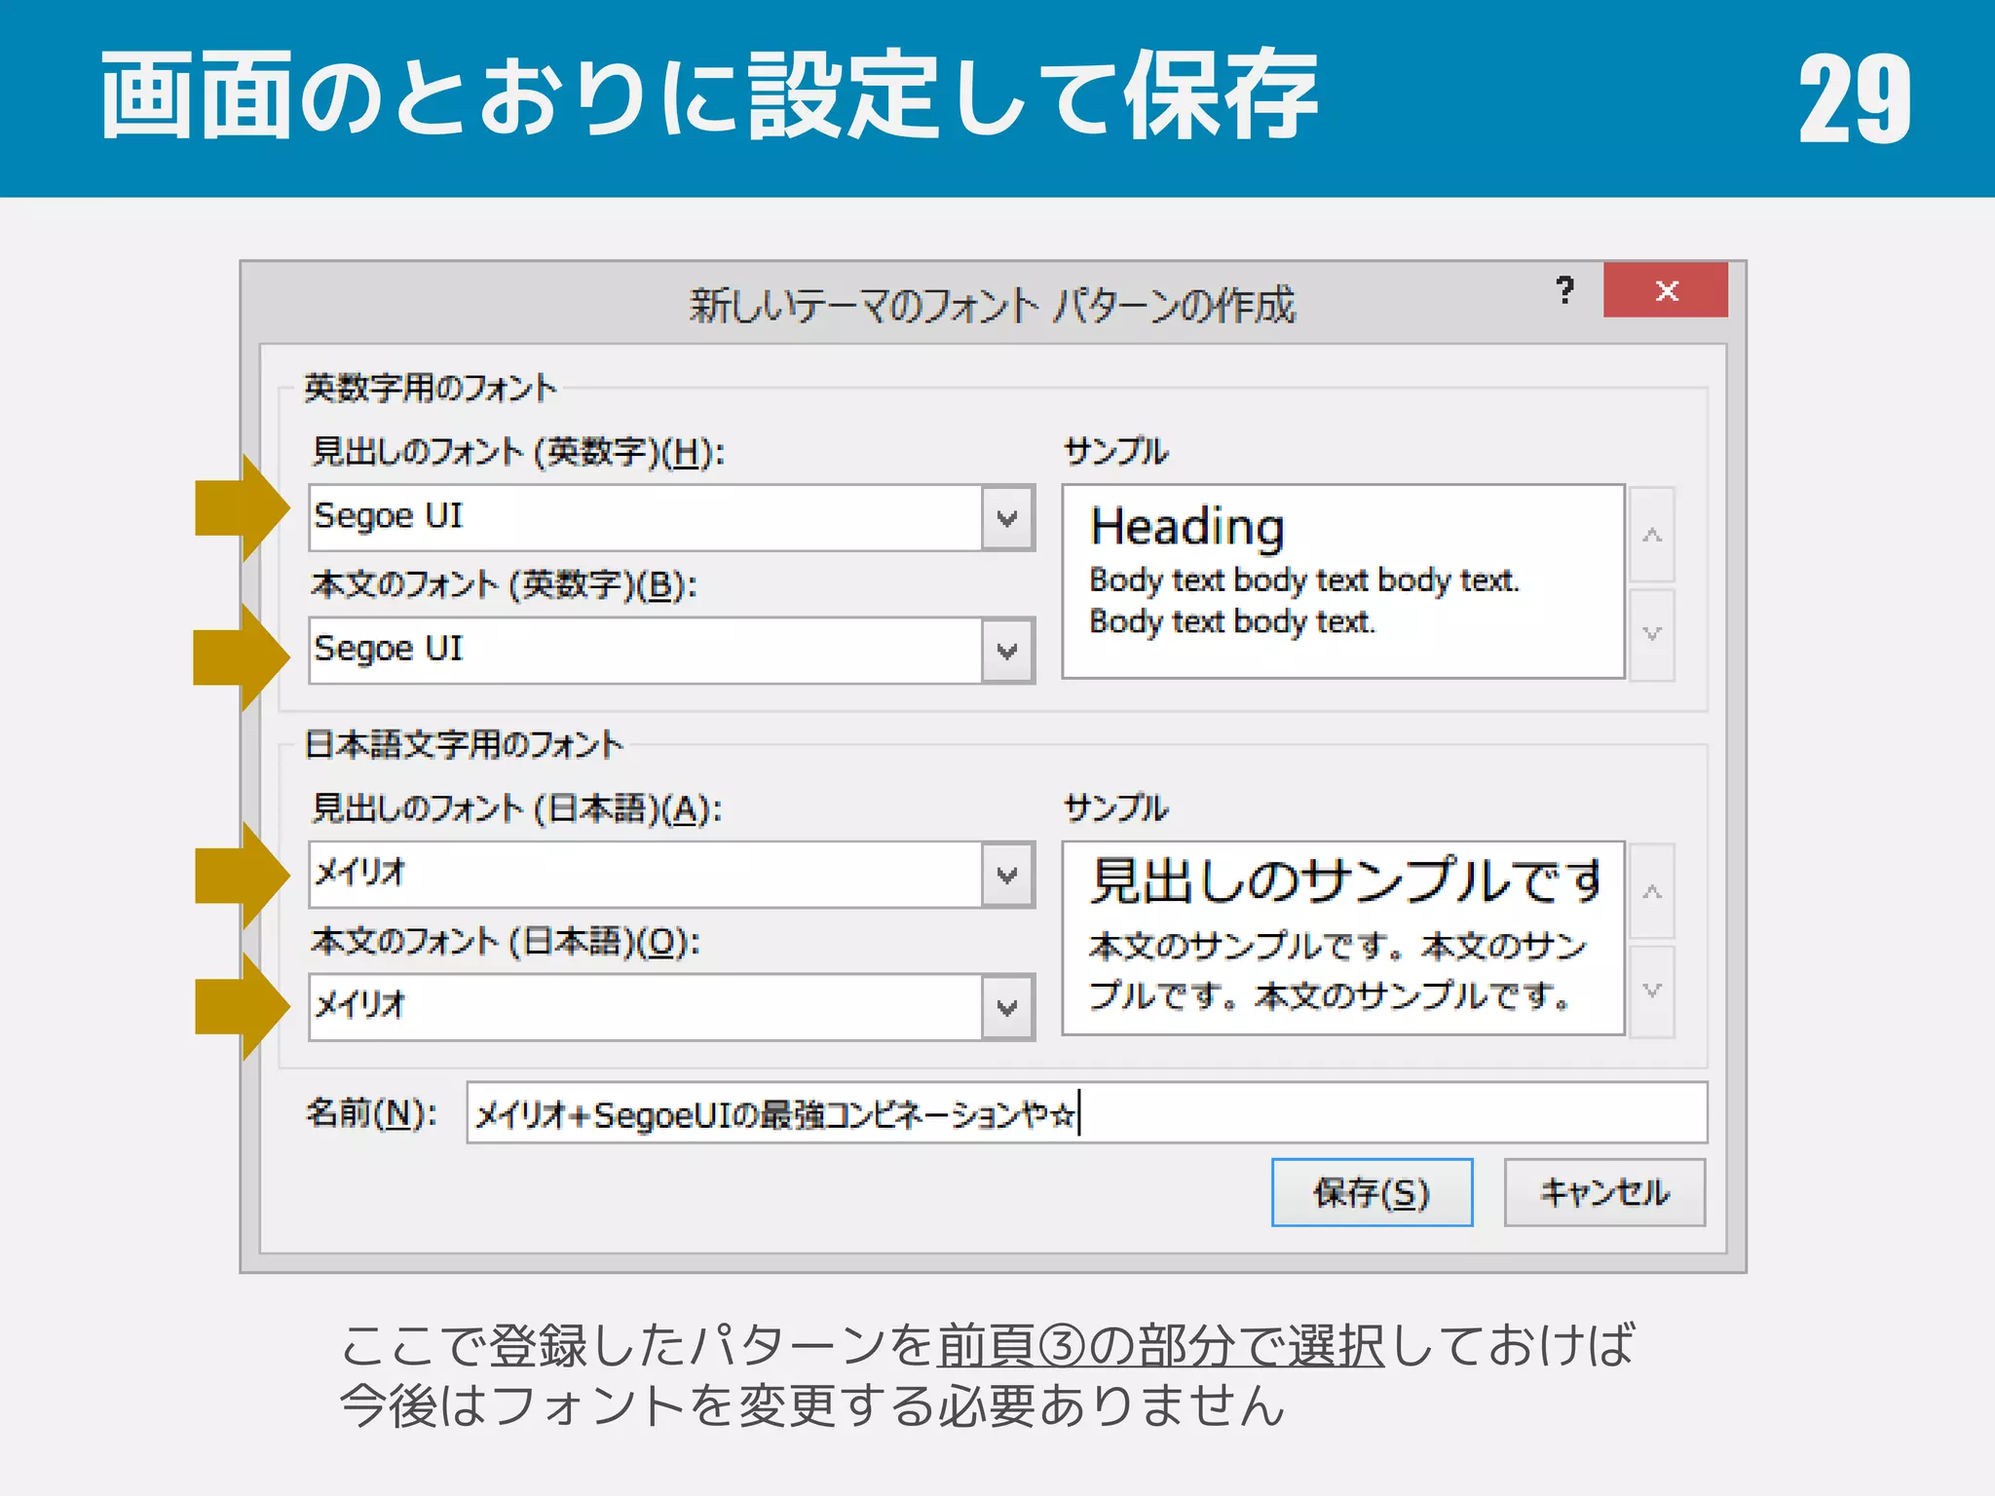
Task: Click the "本文のフォント (日本語)(O):" label
Action: click(506, 941)
